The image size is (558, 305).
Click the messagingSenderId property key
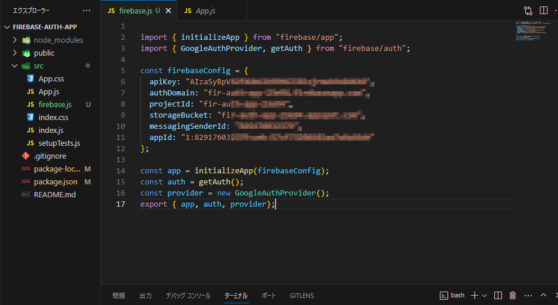(188, 126)
